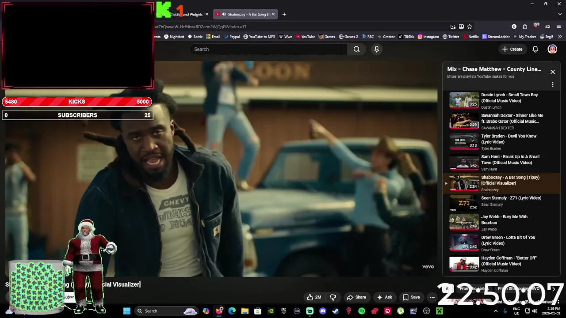Image resolution: width=566 pixels, height=318 pixels.
Task: Open Microsoft Edge from taskbar
Action: [x=232, y=311]
